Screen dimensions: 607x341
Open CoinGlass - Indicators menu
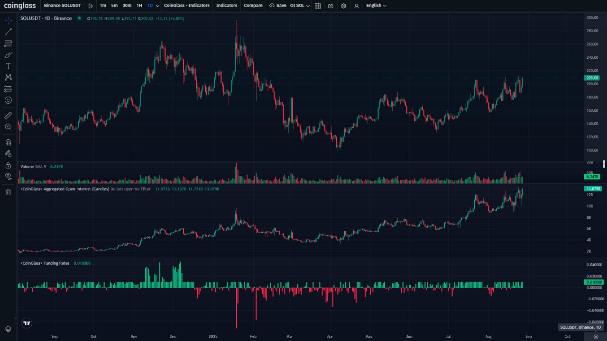pos(186,6)
